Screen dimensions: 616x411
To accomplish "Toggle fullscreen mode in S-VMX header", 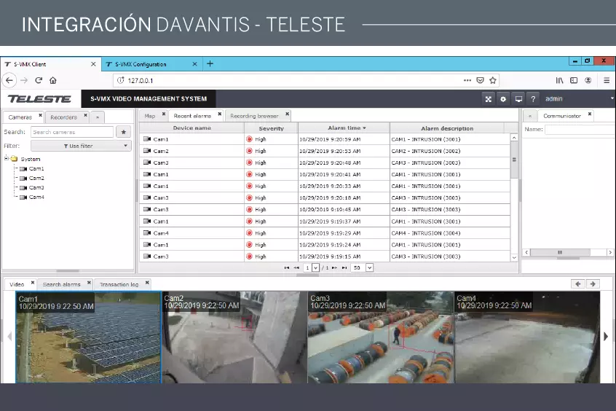I will [489, 99].
